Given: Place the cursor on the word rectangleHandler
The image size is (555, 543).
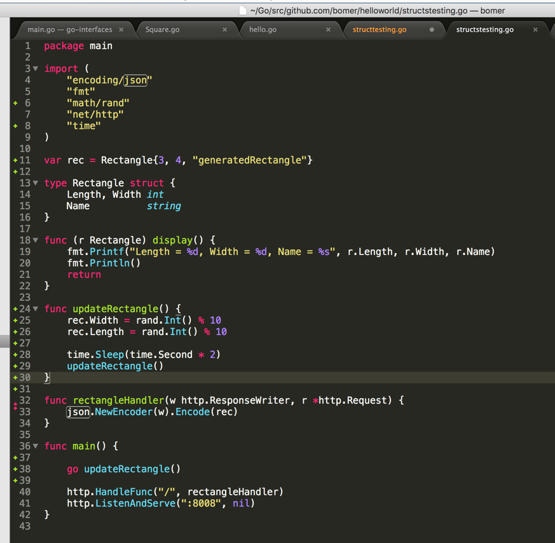Looking at the screenshot, I should [118, 401].
